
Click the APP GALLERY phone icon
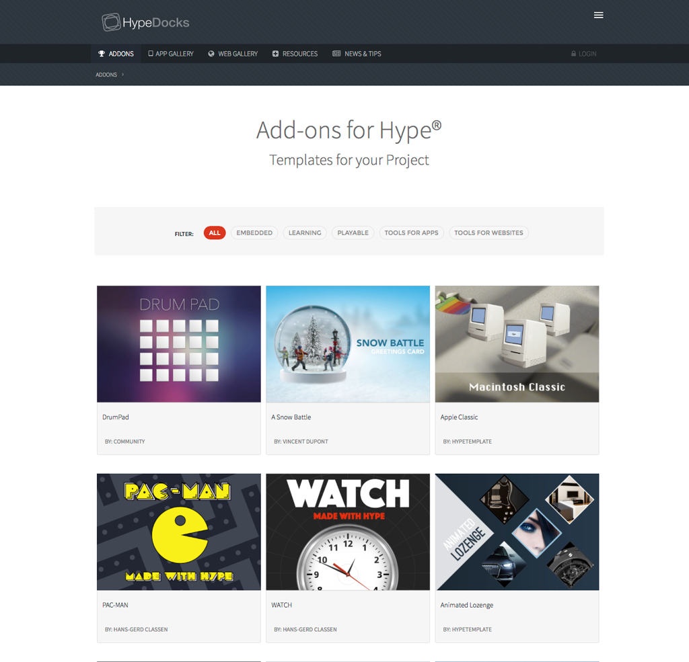[x=151, y=54]
